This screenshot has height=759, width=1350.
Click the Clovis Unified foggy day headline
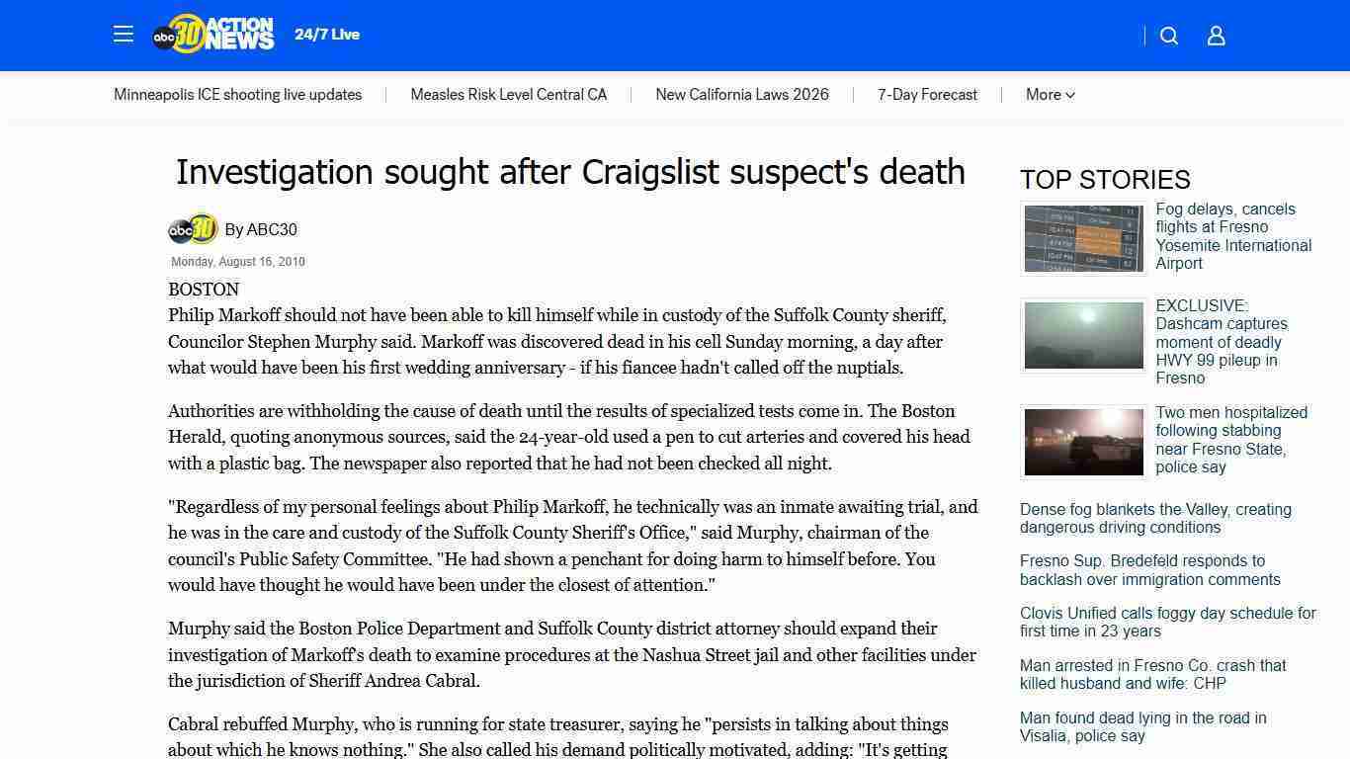[1167, 622]
